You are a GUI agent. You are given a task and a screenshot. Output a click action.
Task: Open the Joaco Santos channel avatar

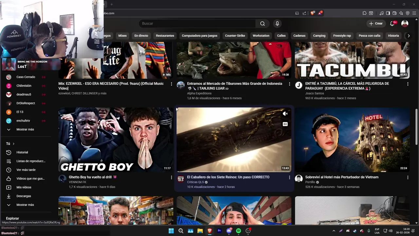(299, 86)
